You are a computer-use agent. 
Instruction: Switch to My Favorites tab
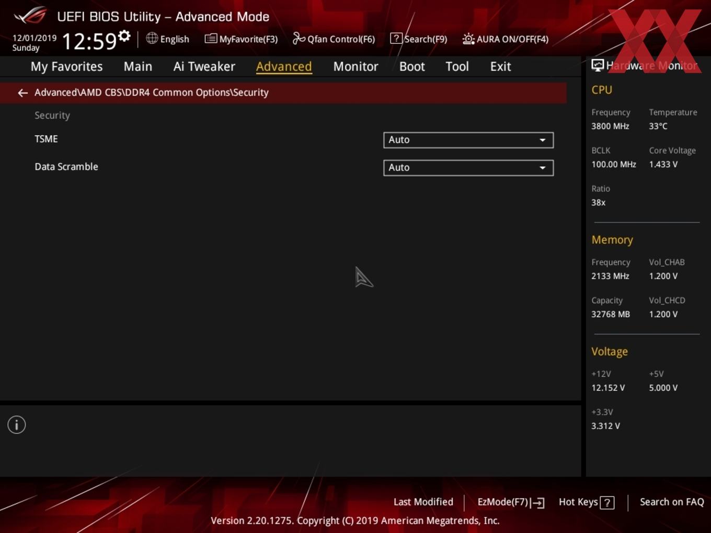pos(66,66)
